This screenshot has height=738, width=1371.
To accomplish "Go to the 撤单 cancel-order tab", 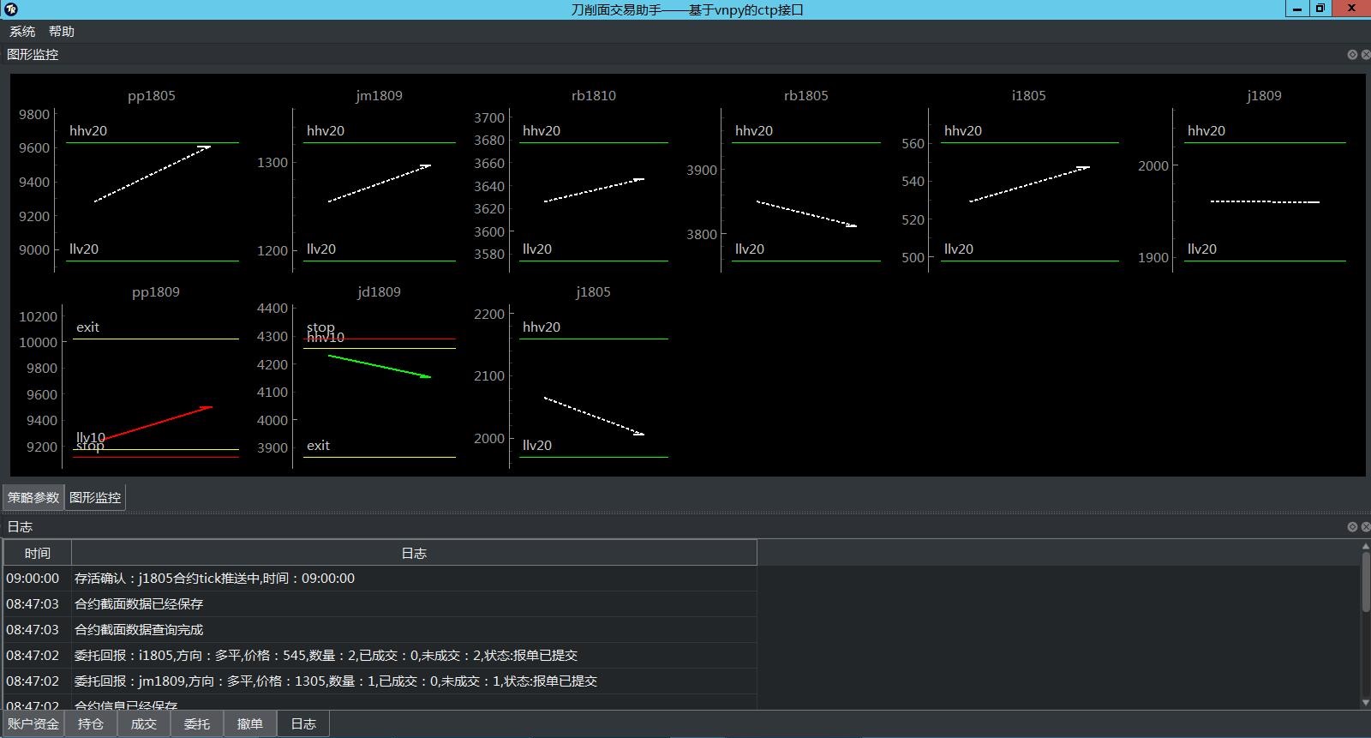I will [250, 724].
